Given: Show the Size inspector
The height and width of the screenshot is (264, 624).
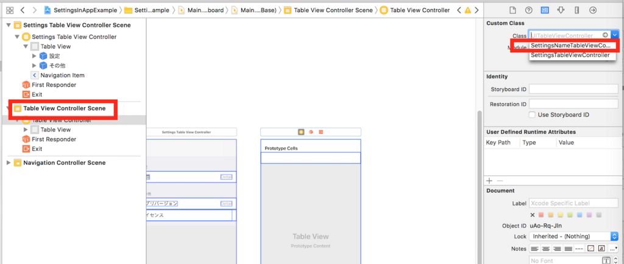Looking at the screenshot, I should 576,10.
